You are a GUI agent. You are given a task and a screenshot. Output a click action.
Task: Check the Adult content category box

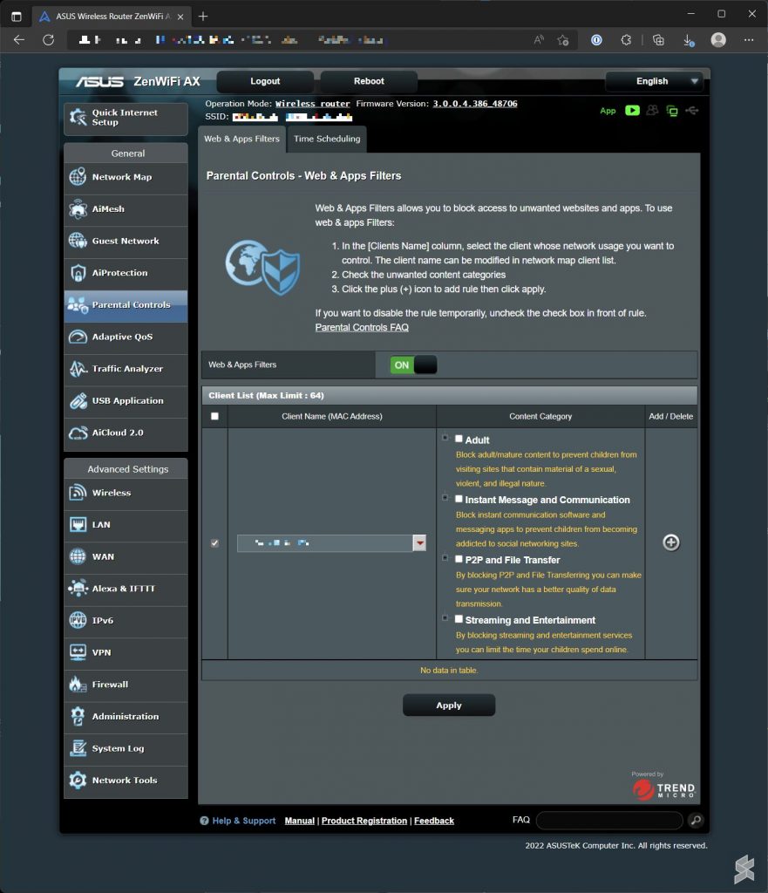coord(459,440)
